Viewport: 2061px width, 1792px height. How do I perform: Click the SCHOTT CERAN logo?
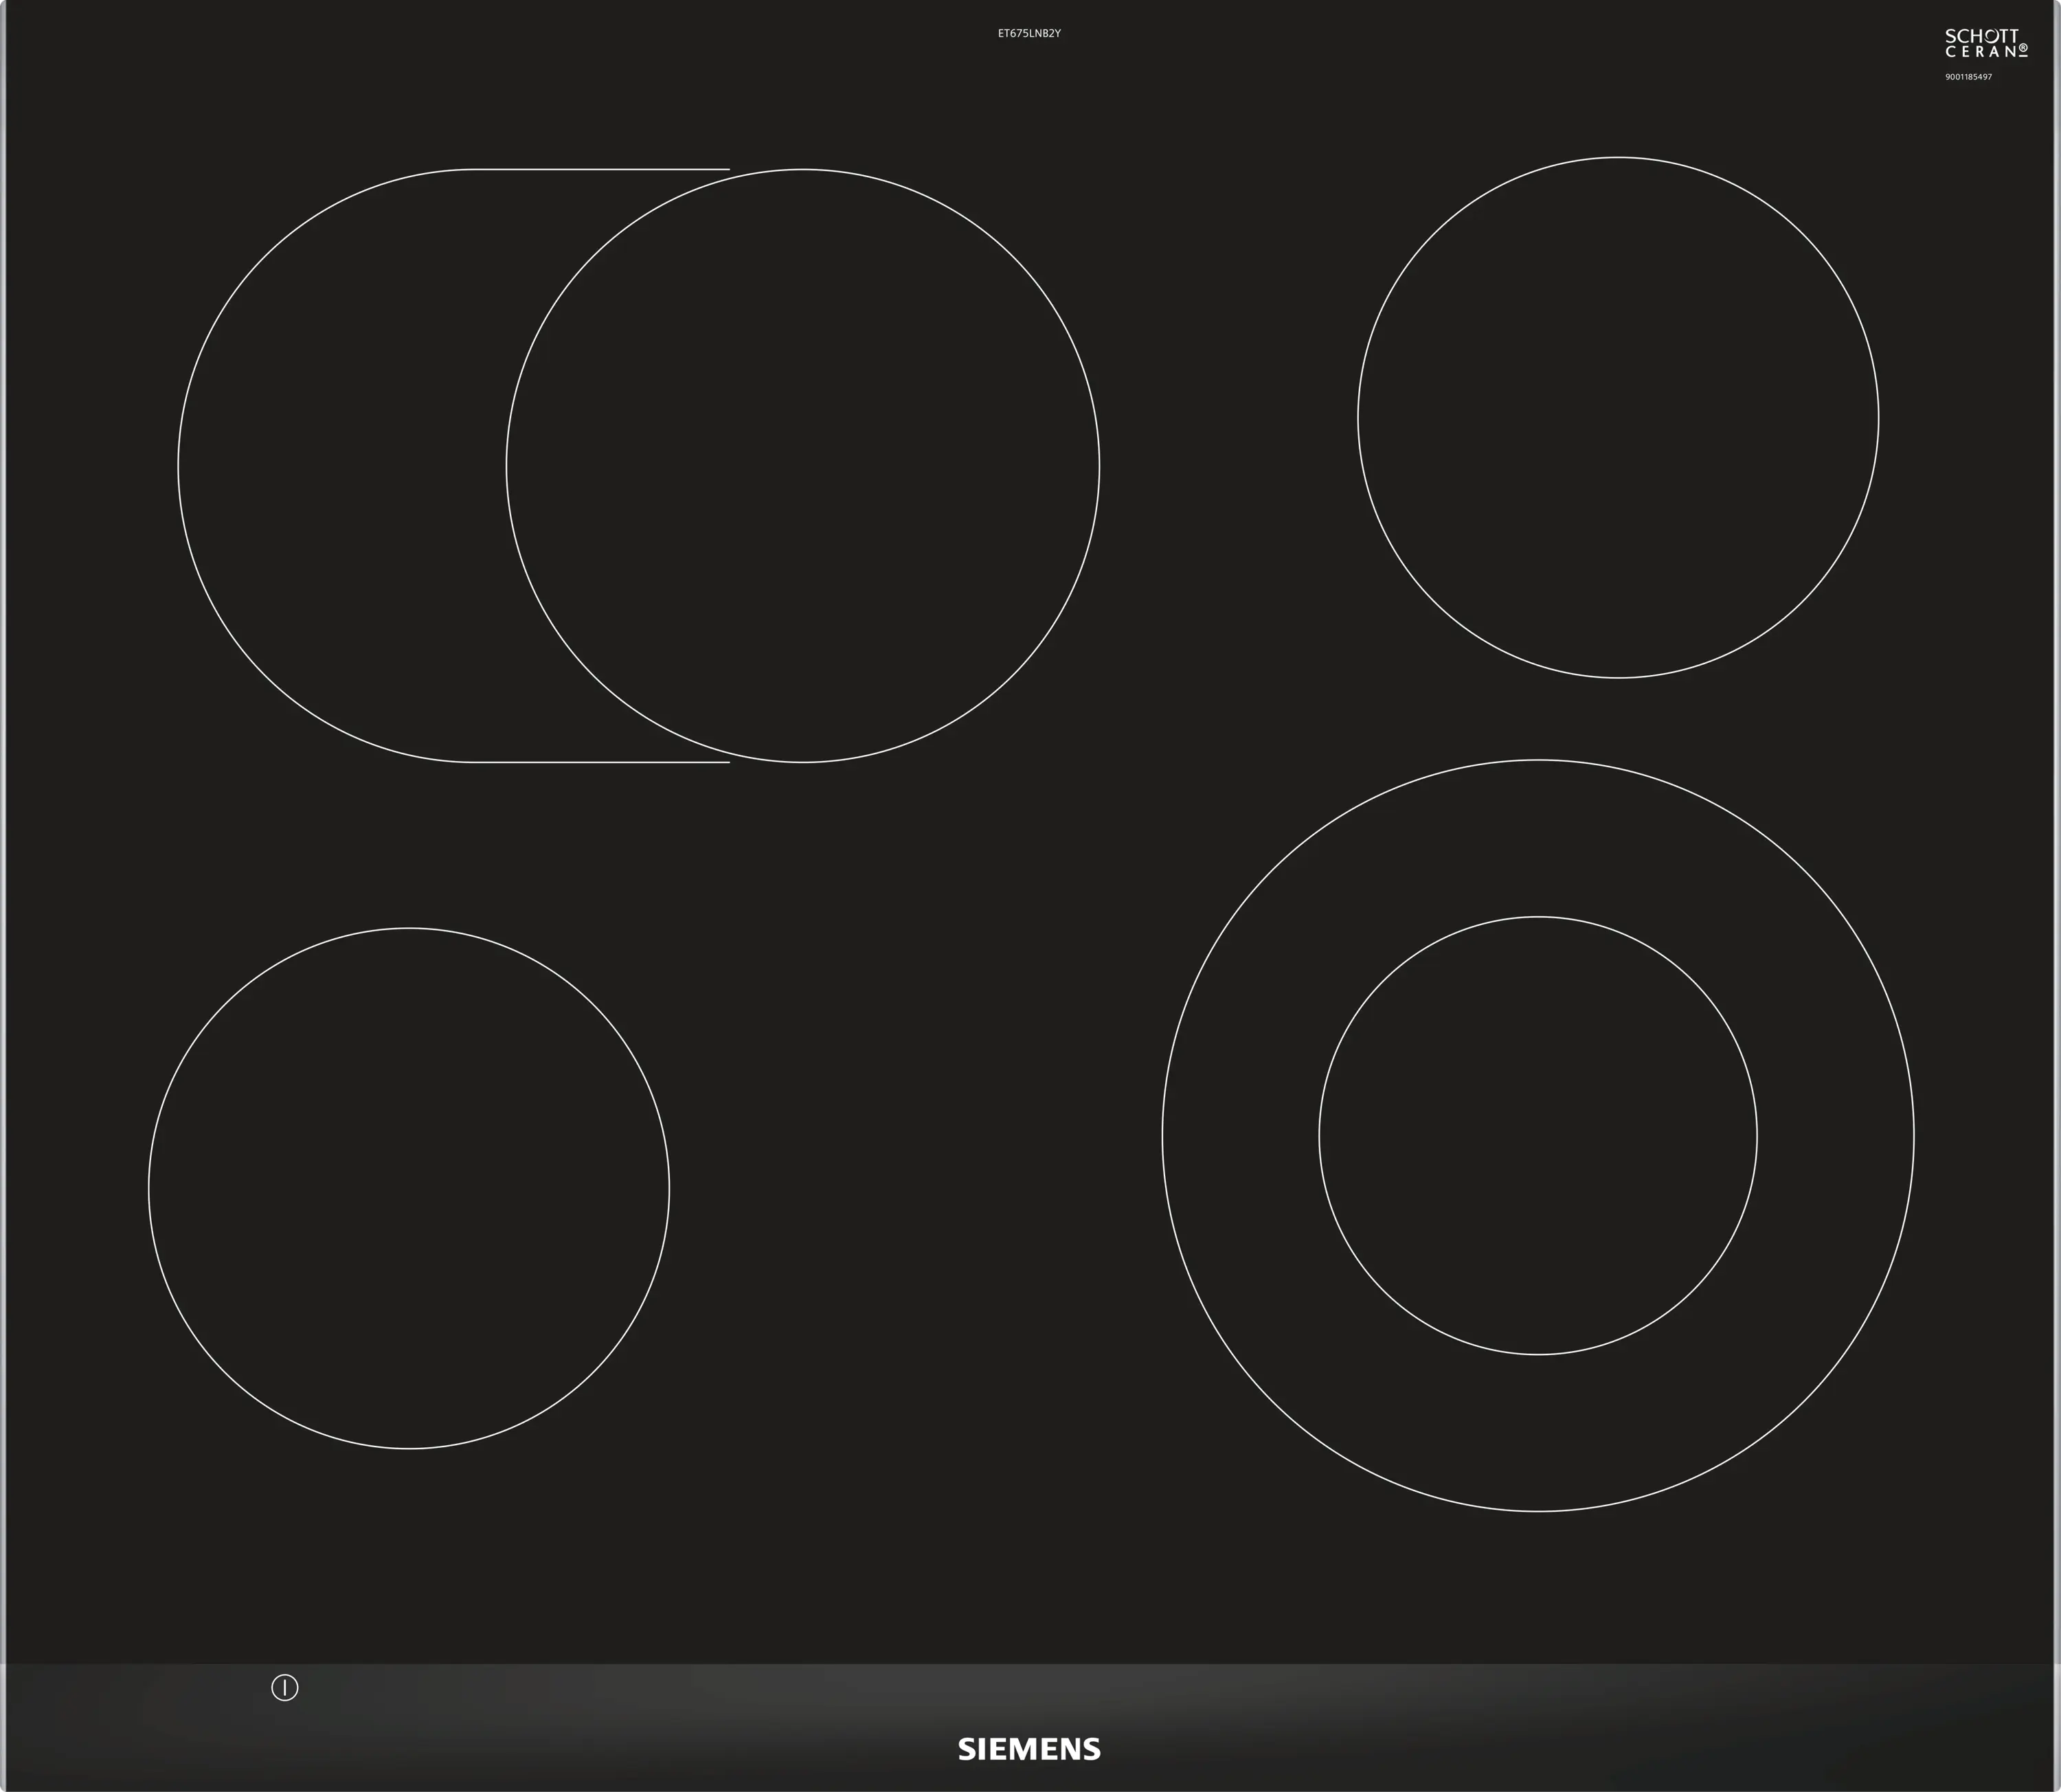[1985, 43]
